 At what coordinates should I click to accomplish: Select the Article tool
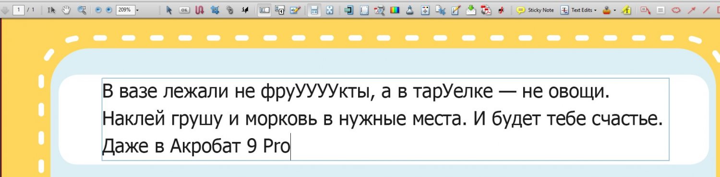pyautogui.click(x=199, y=10)
